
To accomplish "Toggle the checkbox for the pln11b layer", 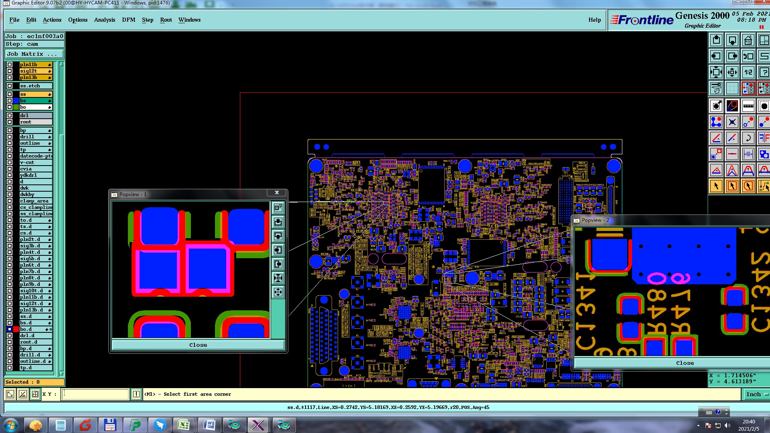I will [x=10, y=65].
